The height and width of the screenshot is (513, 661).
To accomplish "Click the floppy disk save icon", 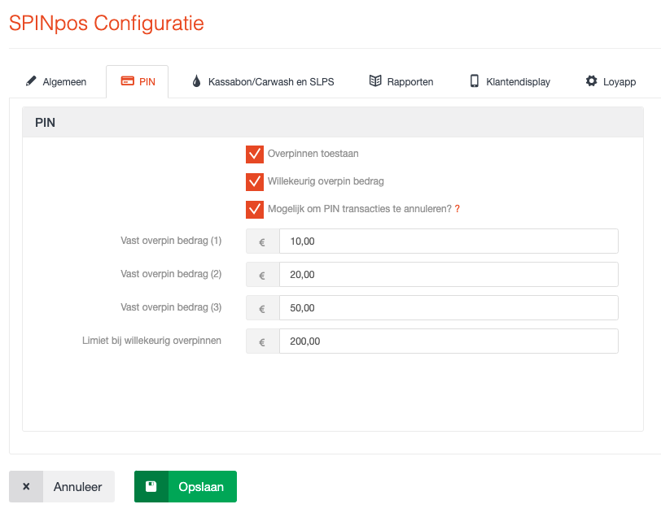I will [151, 486].
